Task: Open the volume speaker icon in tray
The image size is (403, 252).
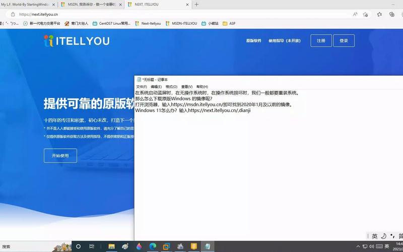Action: [372, 246]
